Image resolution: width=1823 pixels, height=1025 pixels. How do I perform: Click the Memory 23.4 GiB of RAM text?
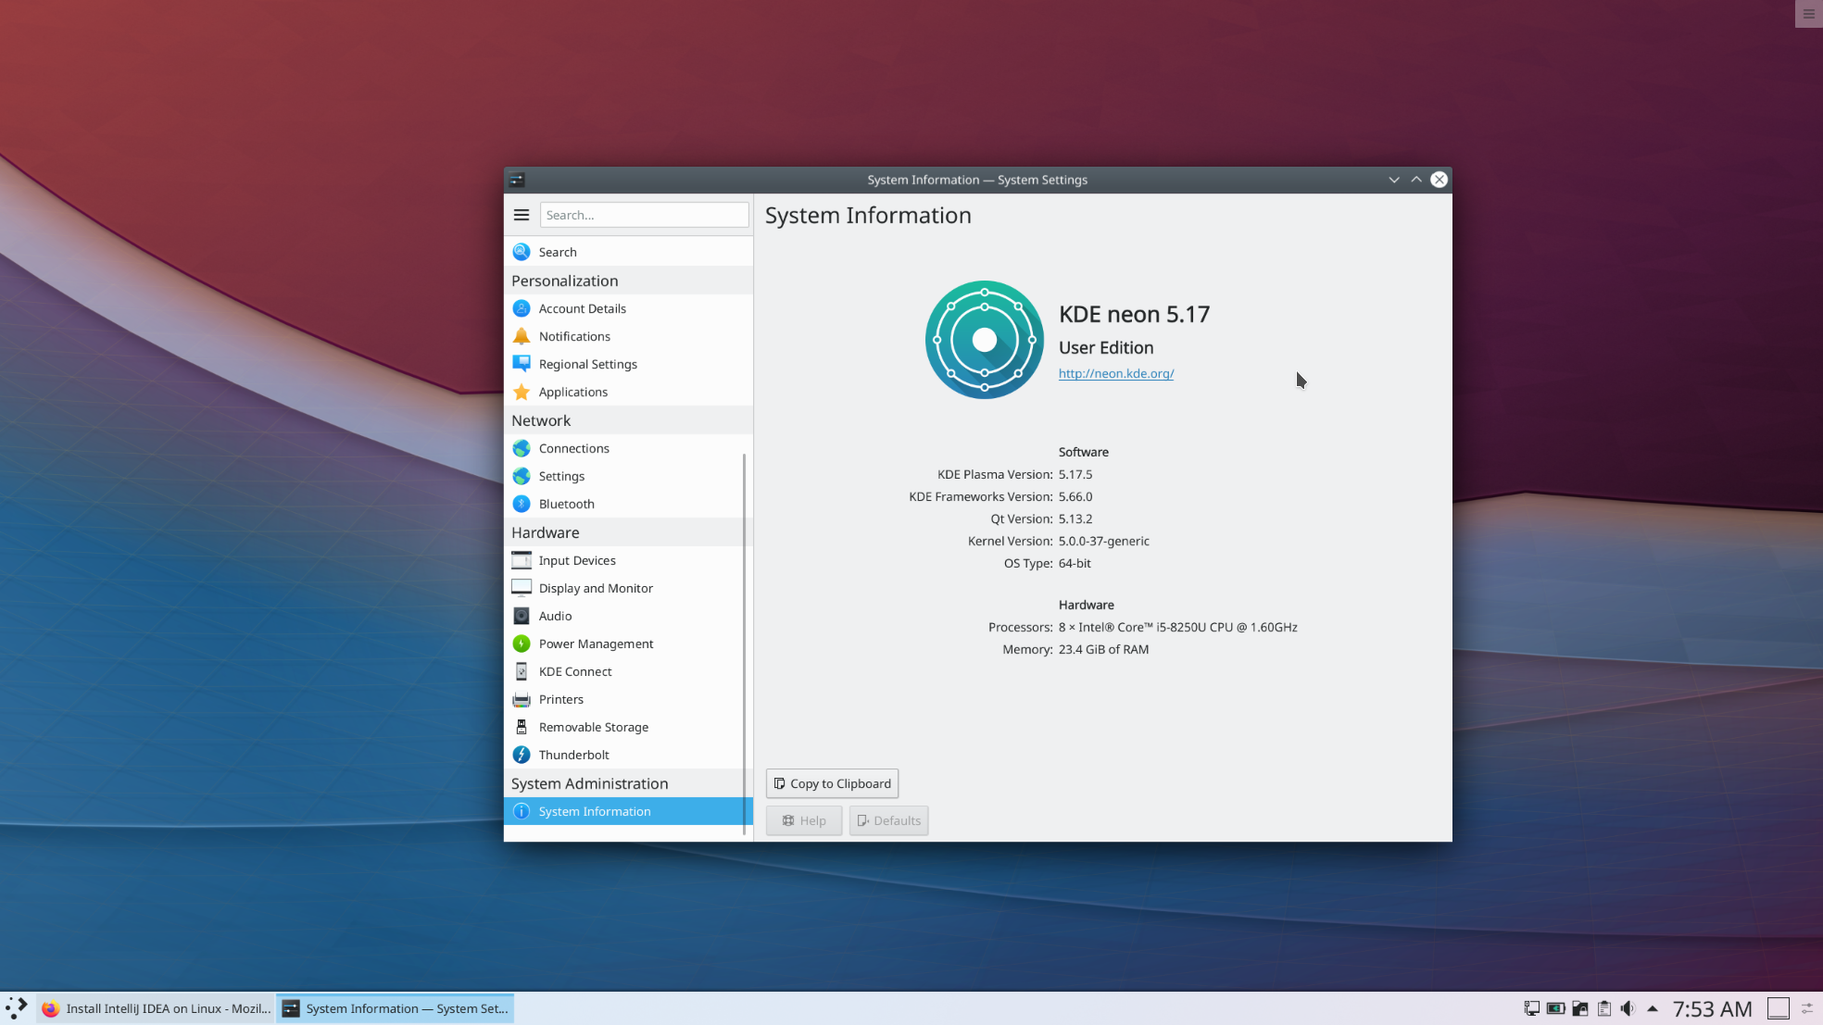pos(1103,649)
